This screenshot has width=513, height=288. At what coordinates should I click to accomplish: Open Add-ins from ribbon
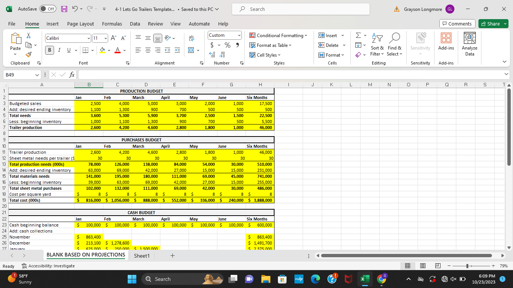(446, 41)
